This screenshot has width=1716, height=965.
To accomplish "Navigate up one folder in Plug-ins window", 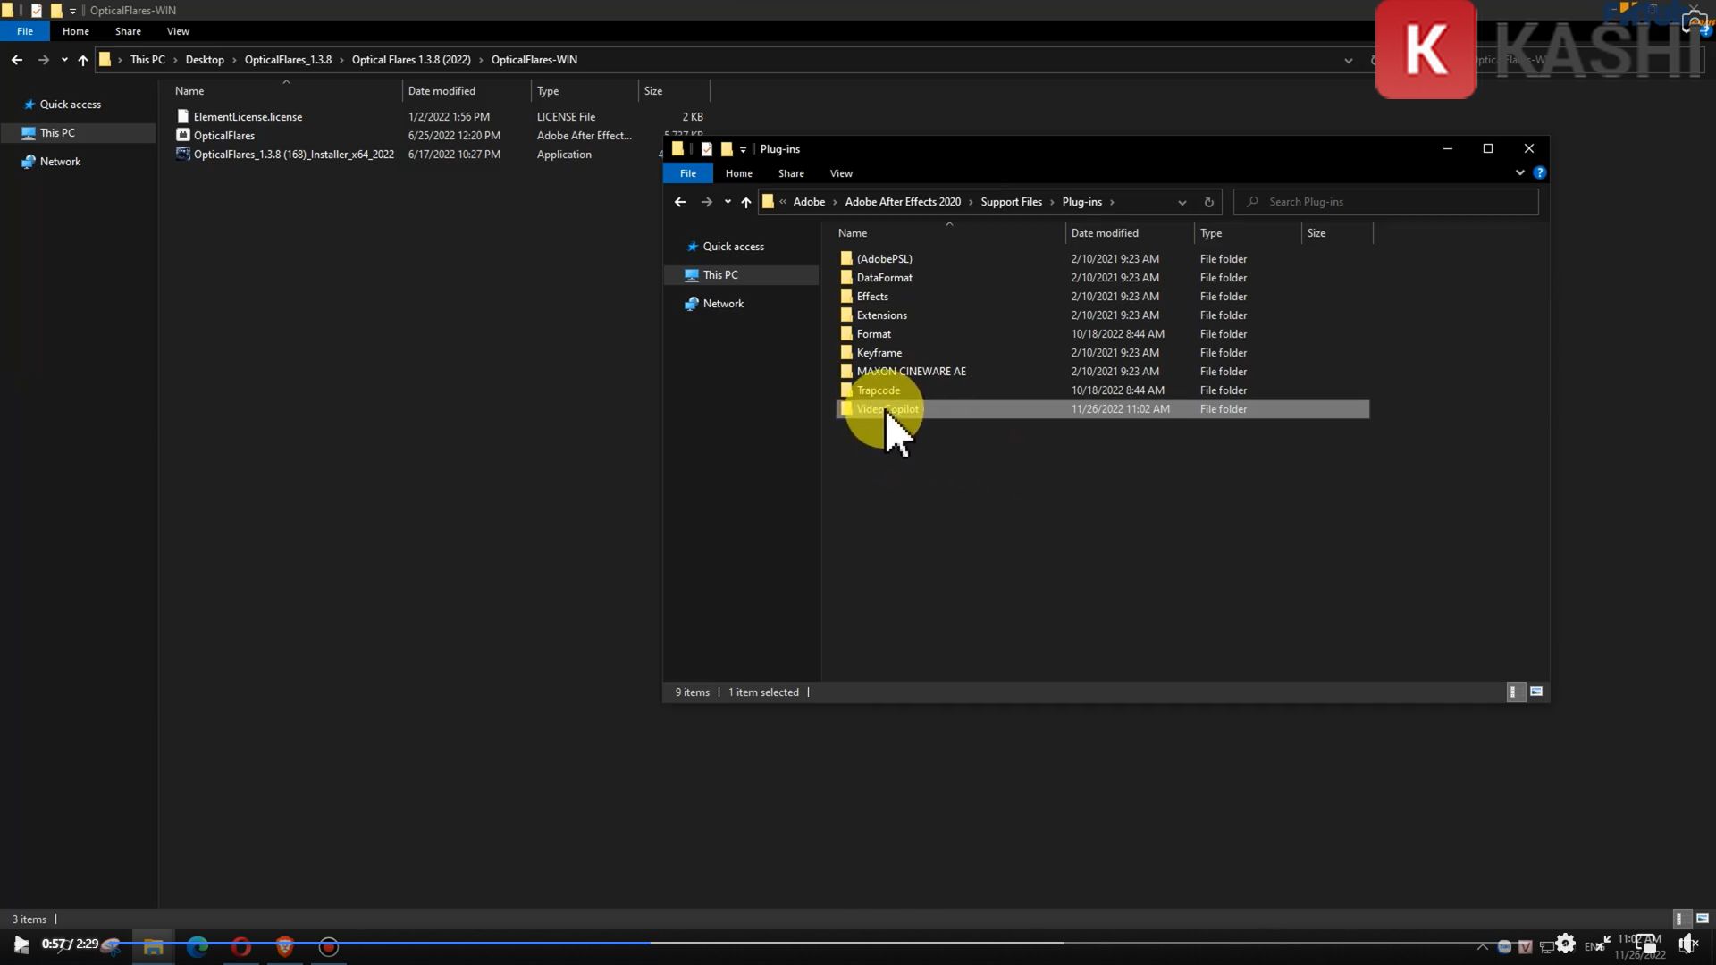I will [x=746, y=202].
